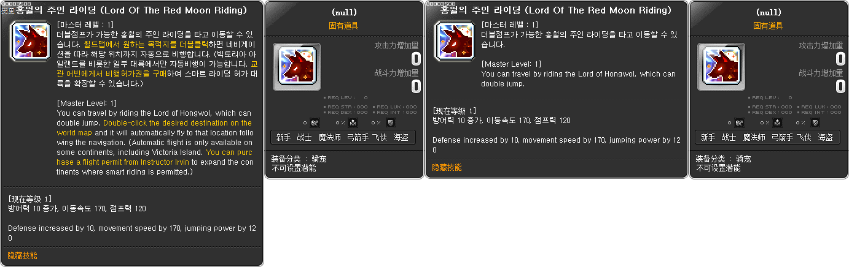Select the 新手 job label in the first (null) tooltip

(283, 138)
